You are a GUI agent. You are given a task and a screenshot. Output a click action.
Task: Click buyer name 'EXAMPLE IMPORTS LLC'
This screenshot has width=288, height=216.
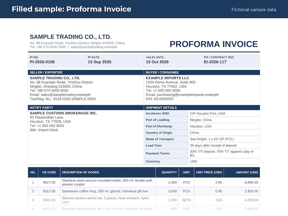click(x=167, y=78)
